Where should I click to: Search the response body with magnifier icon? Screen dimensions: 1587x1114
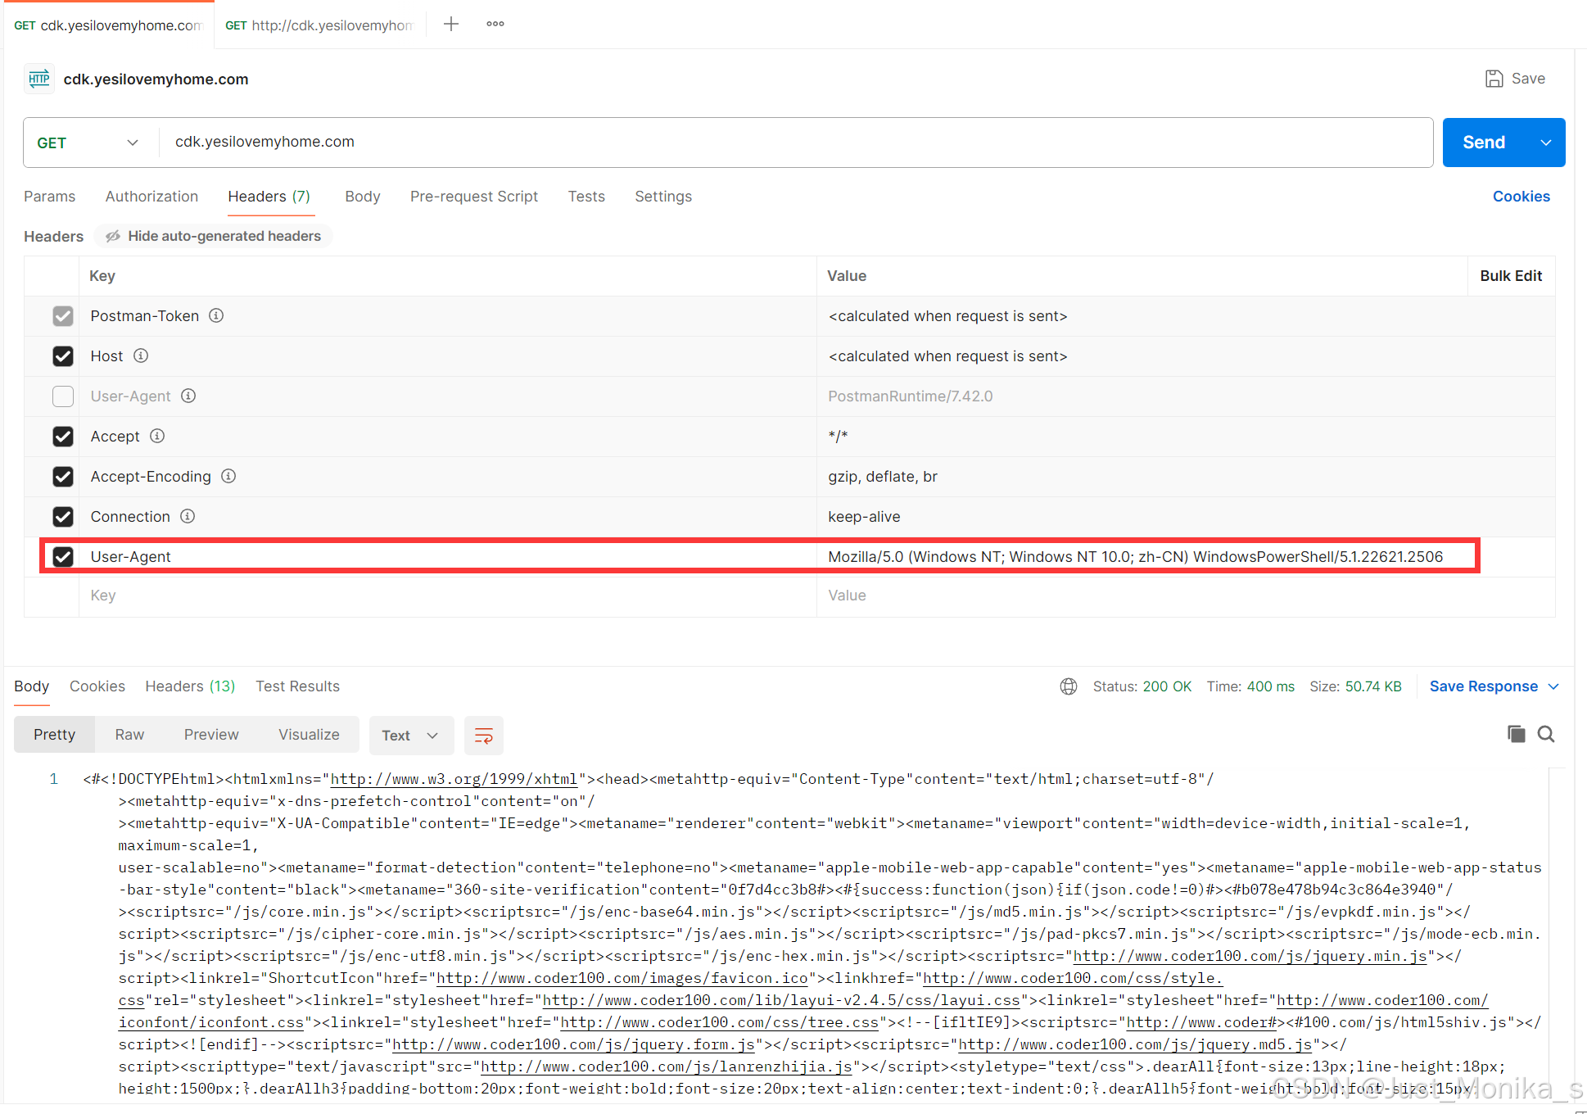(x=1546, y=734)
